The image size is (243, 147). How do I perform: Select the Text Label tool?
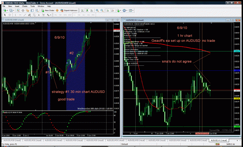44,15
